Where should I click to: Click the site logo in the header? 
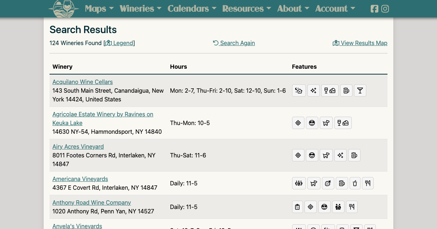pyautogui.click(x=64, y=9)
